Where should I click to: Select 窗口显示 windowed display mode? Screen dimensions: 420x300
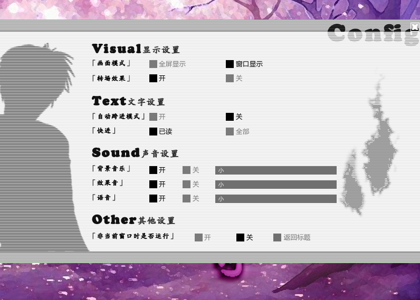(x=244, y=64)
